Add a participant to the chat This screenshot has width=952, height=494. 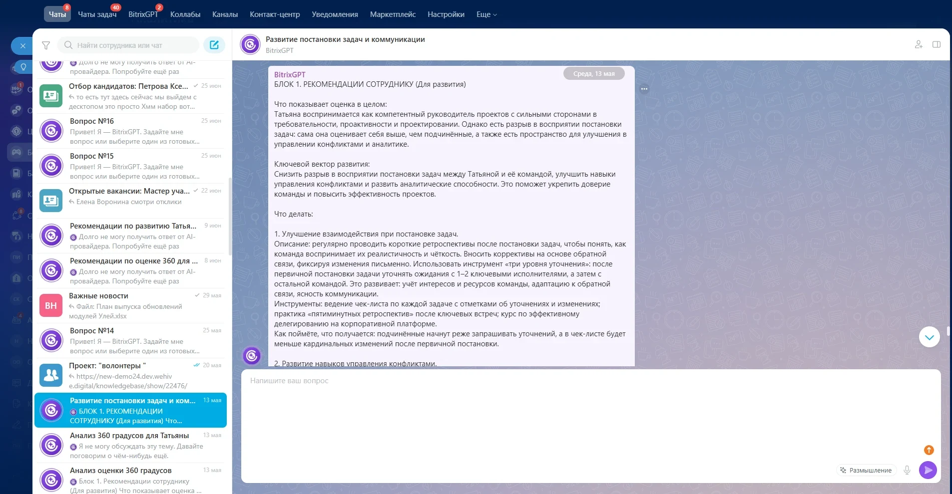[x=919, y=44]
